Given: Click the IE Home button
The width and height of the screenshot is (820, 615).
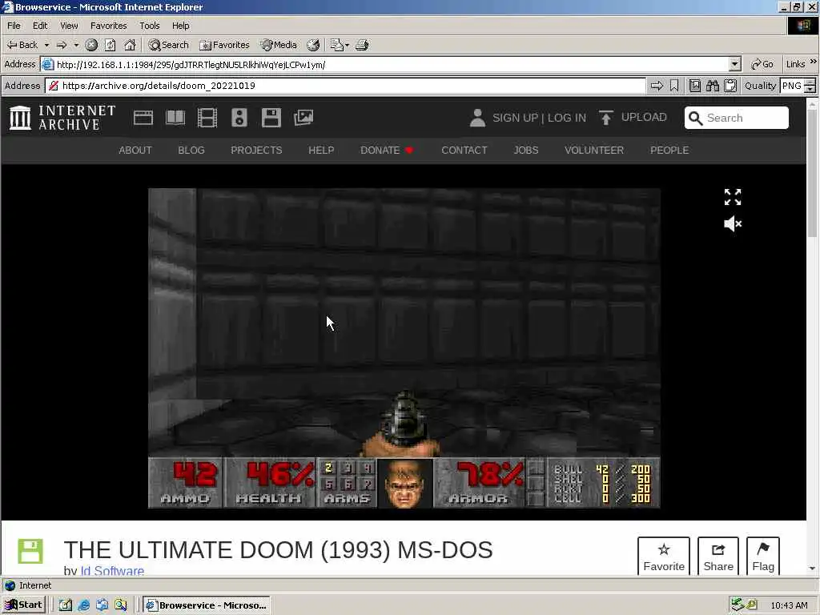Looking at the screenshot, I should [130, 45].
